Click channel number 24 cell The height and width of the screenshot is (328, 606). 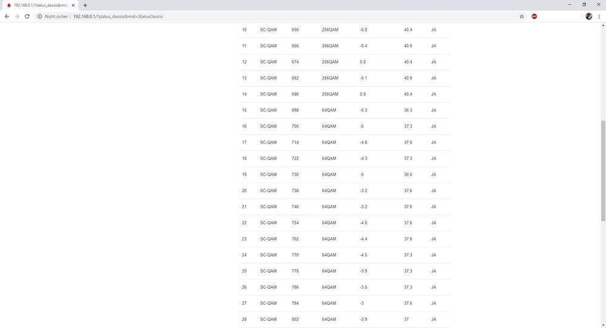pos(244,255)
